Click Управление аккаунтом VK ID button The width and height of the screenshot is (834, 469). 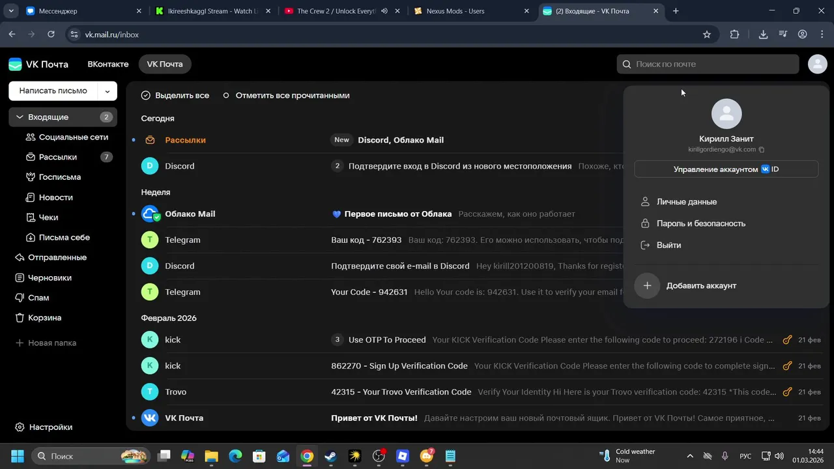[x=726, y=169]
